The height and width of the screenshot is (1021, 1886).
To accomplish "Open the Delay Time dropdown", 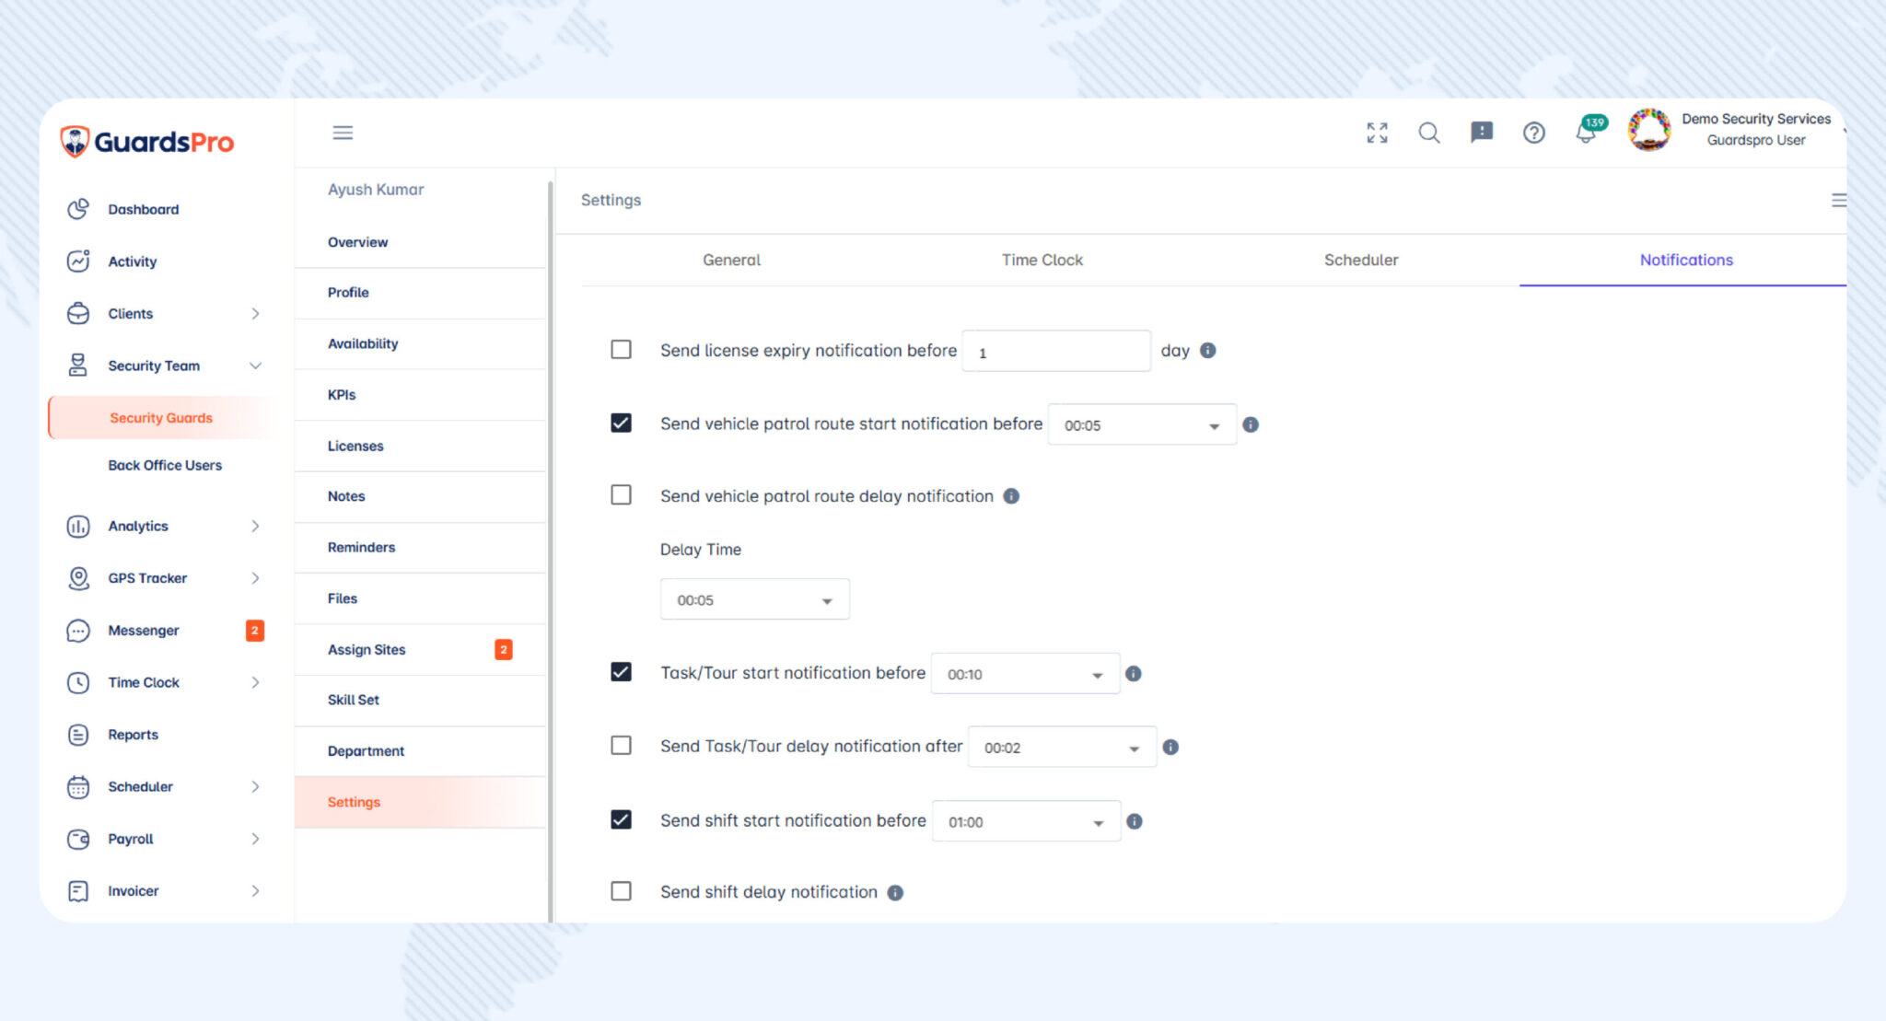I will 754,599.
